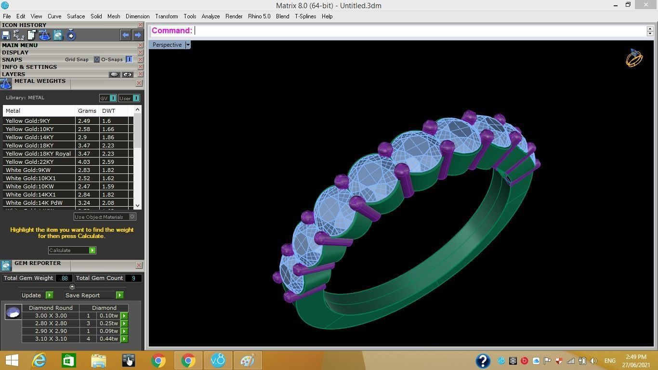Image resolution: width=658 pixels, height=370 pixels.
Task: Go forward with the right arrow history button
Action: pyautogui.click(x=138, y=35)
